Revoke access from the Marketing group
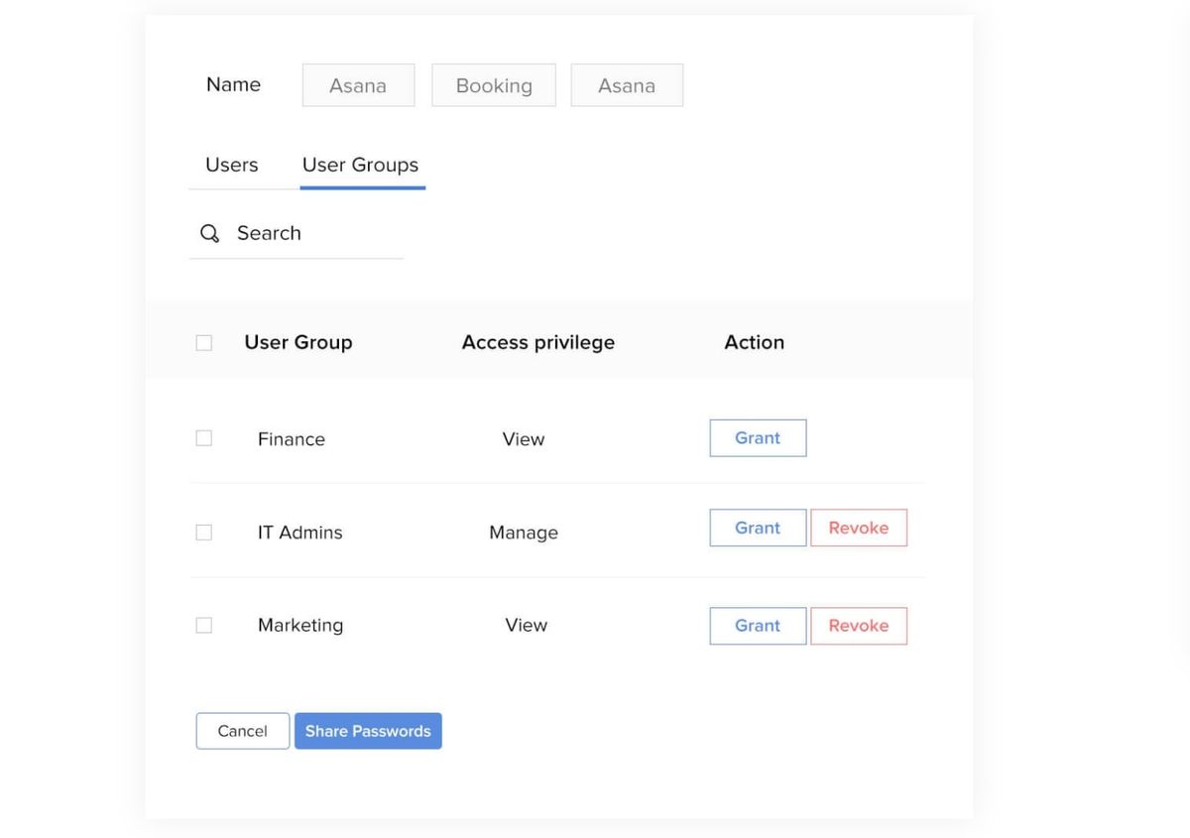Image resolution: width=1190 pixels, height=838 pixels. pos(859,626)
